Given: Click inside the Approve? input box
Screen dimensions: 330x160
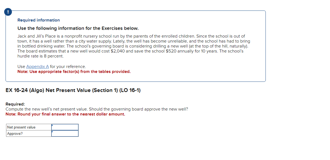Looking at the screenshot, I should (65, 133).
